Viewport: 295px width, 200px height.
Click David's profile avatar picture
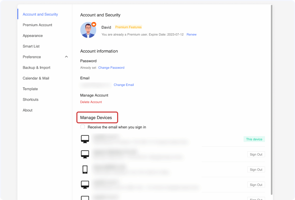click(x=88, y=30)
